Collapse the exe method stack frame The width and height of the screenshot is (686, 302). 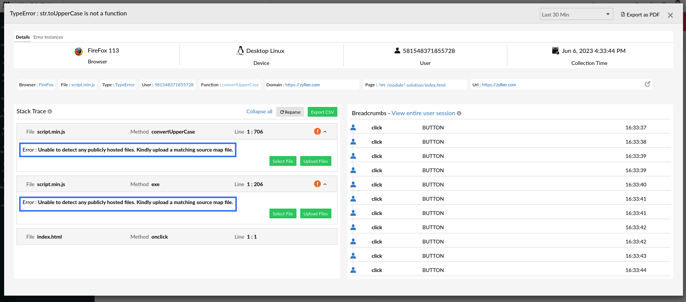point(325,184)
